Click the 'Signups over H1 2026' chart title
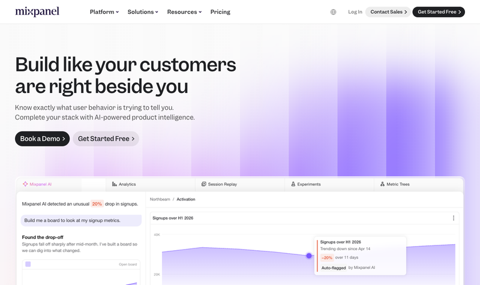Viewport: 480px width, 285px height. point(173,218)
